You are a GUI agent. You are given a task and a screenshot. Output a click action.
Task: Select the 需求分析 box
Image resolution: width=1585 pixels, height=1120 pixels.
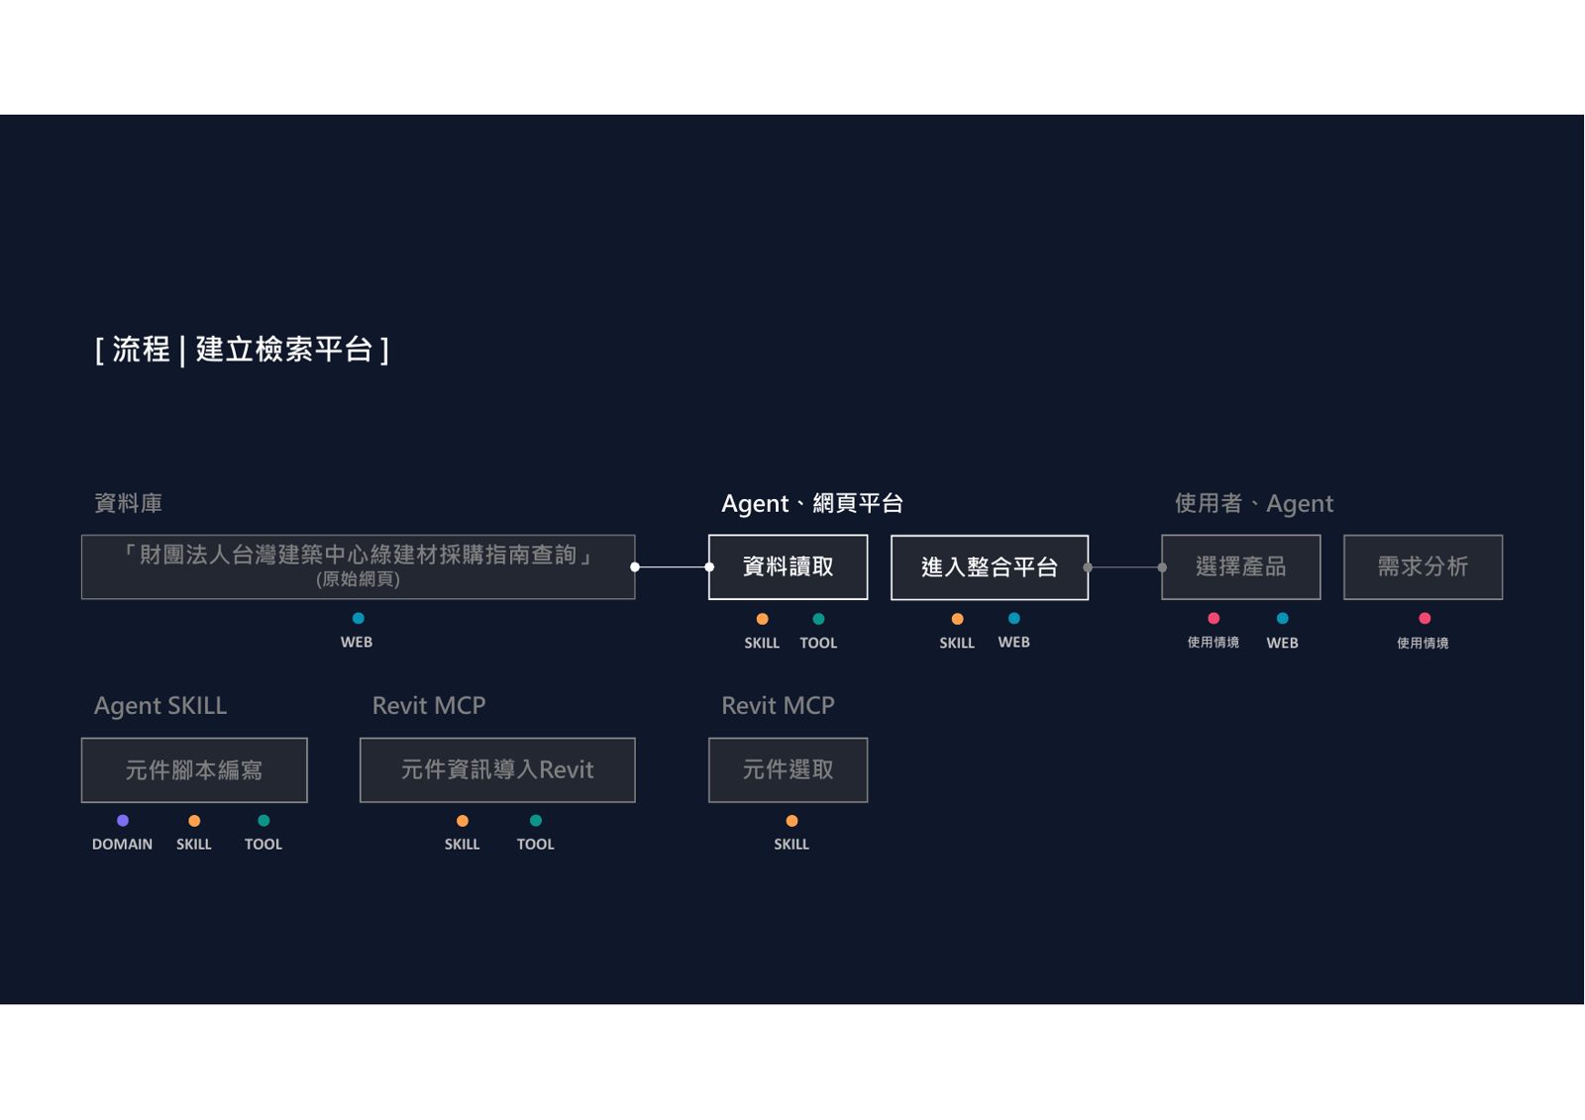pos(1423,566)
